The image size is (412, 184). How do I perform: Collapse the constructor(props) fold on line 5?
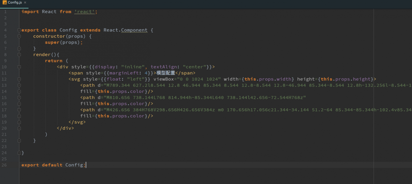pyautogui.click(x=19, y=36)
